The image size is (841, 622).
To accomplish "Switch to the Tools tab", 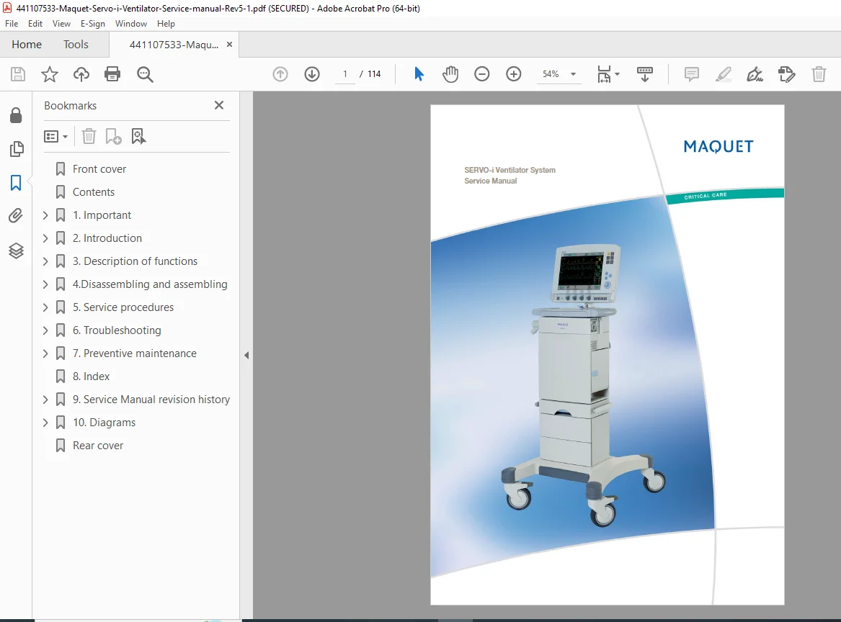I will click(76, 45).
